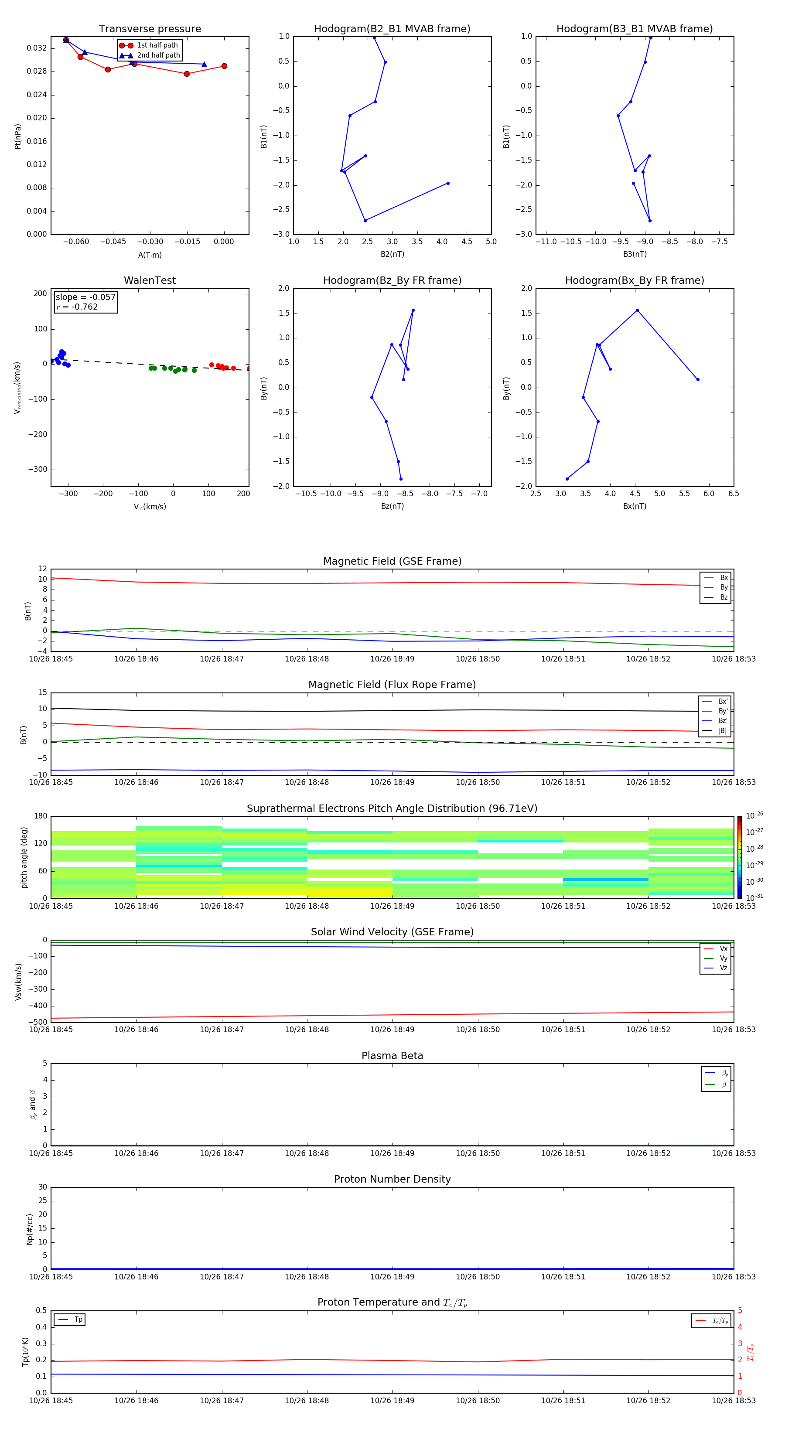Click the 'pitch angle (deg)' axis label
Viewport: 785px width, 1439px height.
tap(24, 857)
